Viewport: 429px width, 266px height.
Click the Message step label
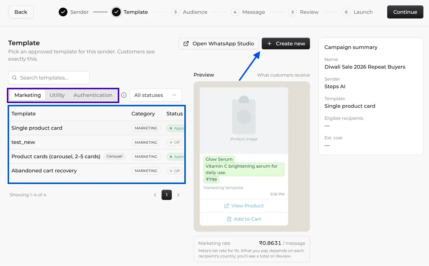tap(254, 12)
